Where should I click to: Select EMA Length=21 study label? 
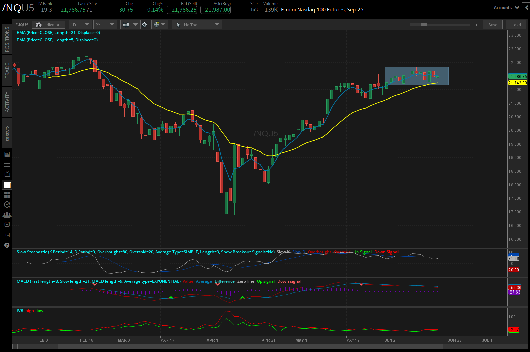(59, 33)
